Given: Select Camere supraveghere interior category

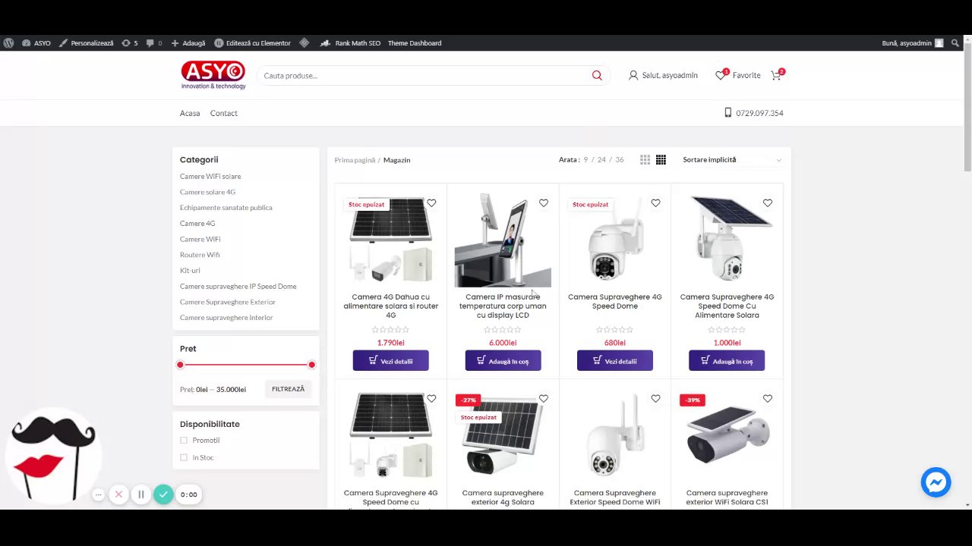Looking at the screenshot, I should (226, 318).
